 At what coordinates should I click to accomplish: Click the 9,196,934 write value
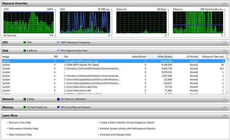(167, 65)
